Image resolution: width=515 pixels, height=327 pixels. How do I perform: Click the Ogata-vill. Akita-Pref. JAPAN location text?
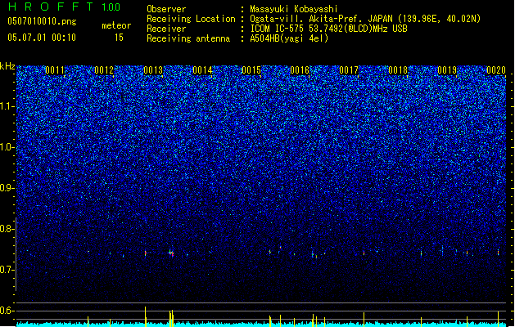pyautogui.click(x=365, y=19)
